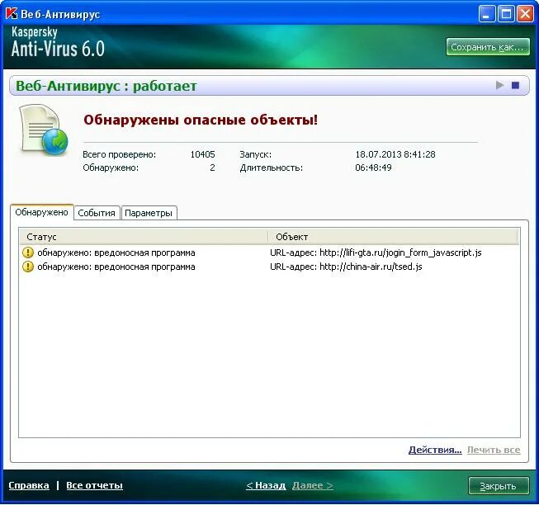Switch to the Обнаружено tab

[41, 212]
